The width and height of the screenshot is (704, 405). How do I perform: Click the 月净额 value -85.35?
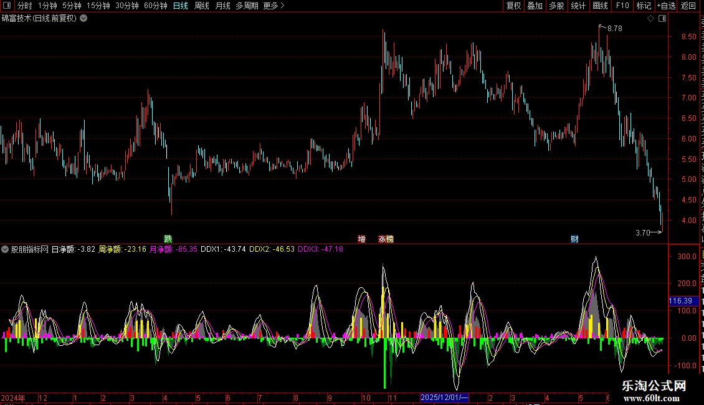[186, 249]
